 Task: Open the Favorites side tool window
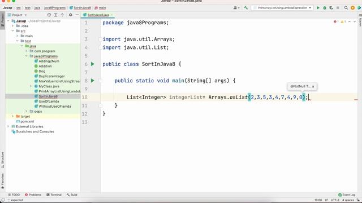(2, 181)
